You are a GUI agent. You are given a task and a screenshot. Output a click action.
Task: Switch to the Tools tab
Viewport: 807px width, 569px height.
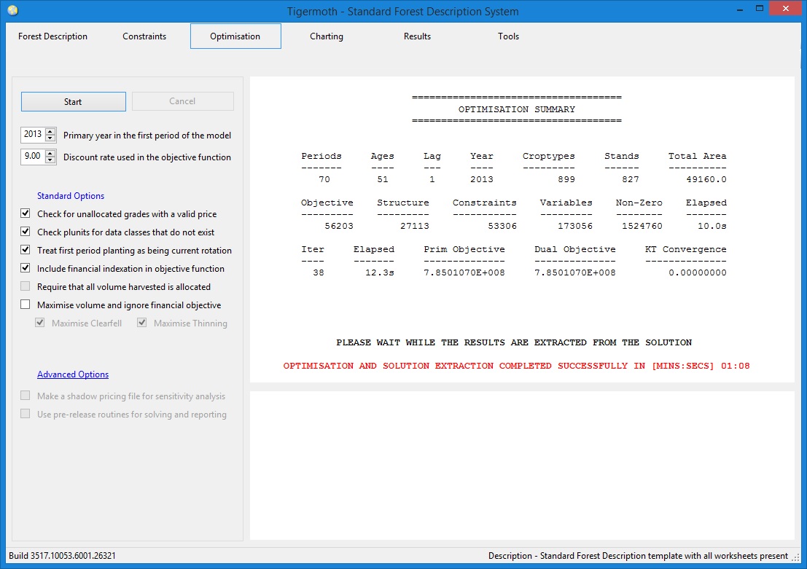(x=508, y=36)
